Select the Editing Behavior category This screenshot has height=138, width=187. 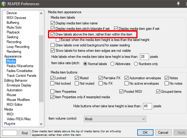[x=16, y=80]
